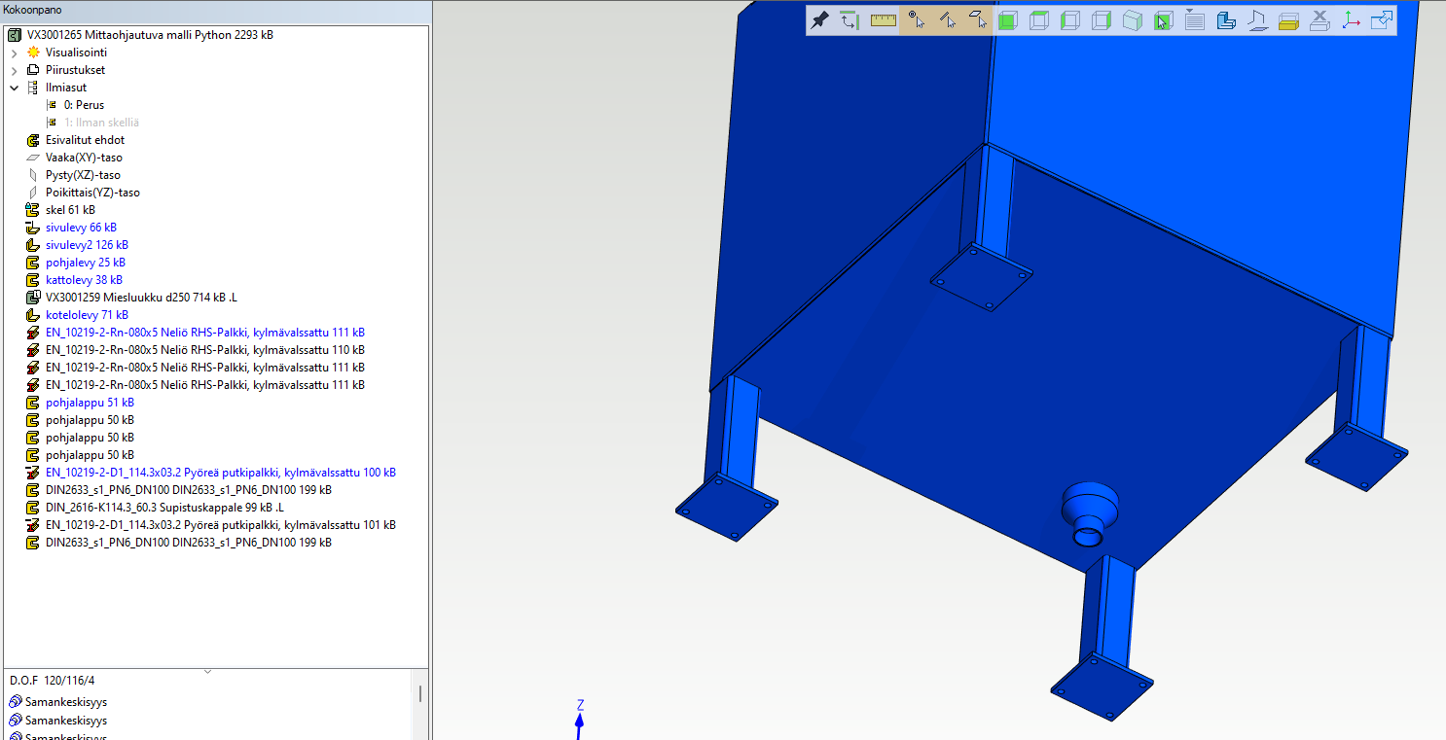Click the pin icon in the viewport toolbar
The height and width of the screenshot is (740, 1446).
click(819, 20)
